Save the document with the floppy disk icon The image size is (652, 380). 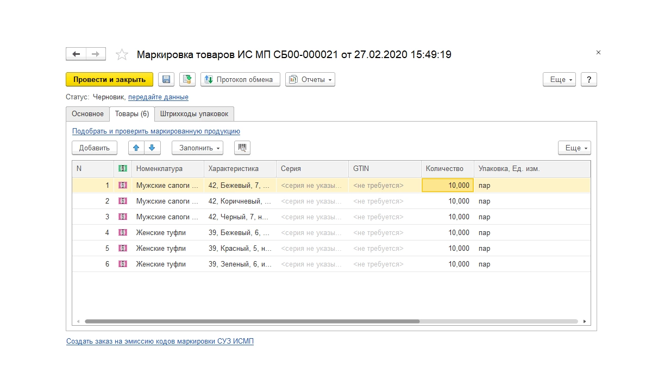(x=166, y=79)
